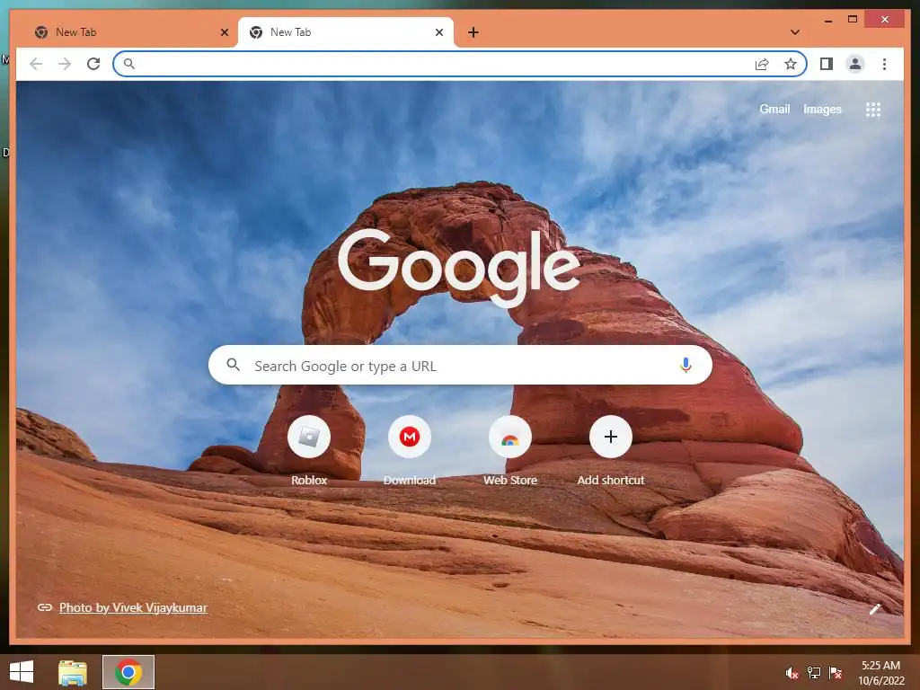The image size is (920, 690).
Task: Open the Windows Start menu
Action: pos(22,672)
